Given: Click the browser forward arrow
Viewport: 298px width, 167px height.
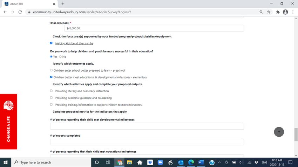Looking at the screenshot, I should pyautogui.click(x=13, y=12).
